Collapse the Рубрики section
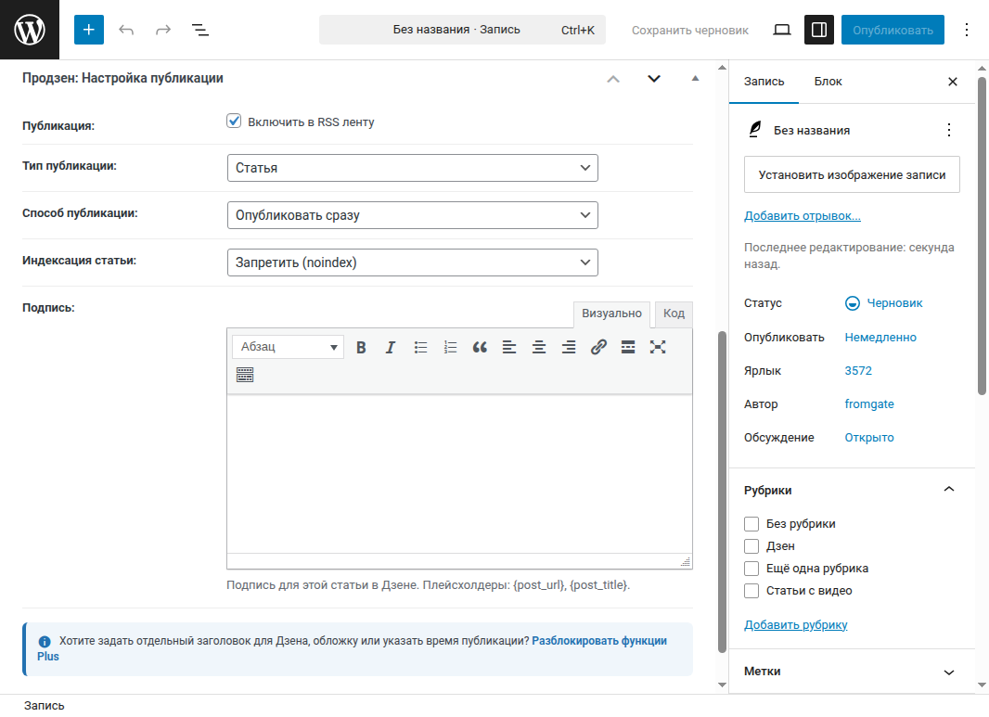 click(948, 490)
